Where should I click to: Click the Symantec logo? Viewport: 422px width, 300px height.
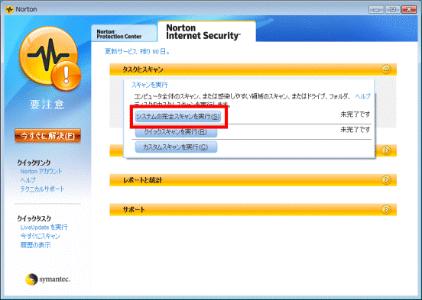click(48, 279)
